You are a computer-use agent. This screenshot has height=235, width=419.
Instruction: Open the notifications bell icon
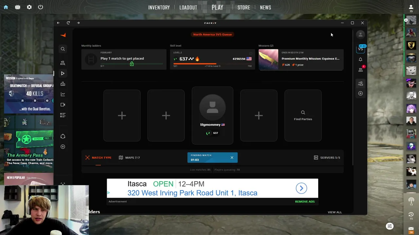360,59
